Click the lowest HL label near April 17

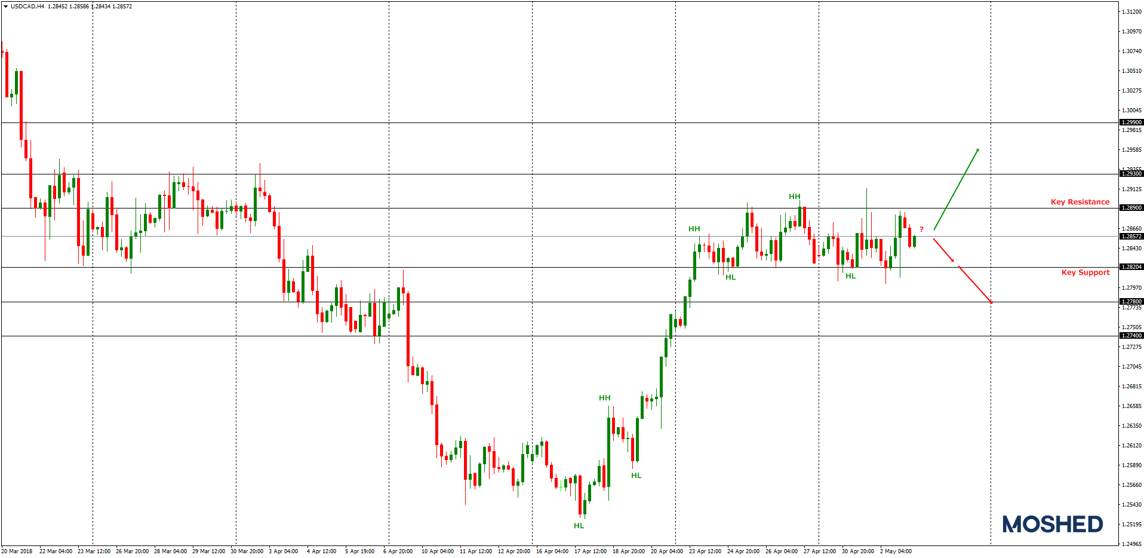578,526
